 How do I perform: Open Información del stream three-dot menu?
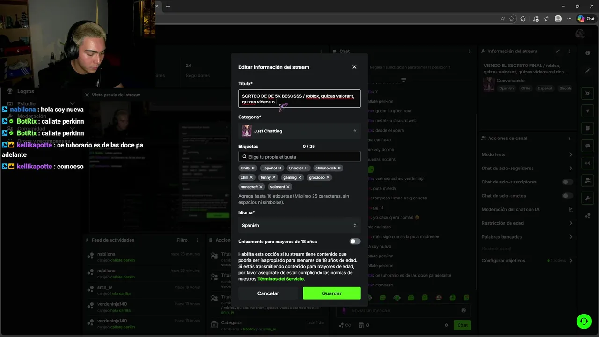point(569,51)
